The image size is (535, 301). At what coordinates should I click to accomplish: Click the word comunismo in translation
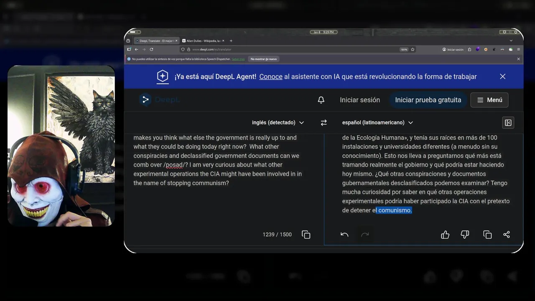(395, 210)
